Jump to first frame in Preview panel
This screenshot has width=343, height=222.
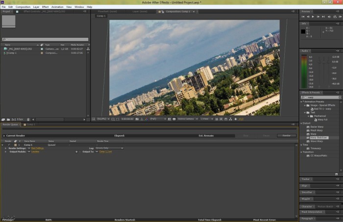303,17
